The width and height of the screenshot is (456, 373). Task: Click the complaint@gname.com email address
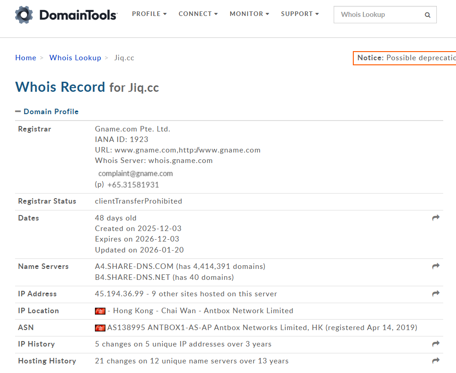click(x=136, y=173)
